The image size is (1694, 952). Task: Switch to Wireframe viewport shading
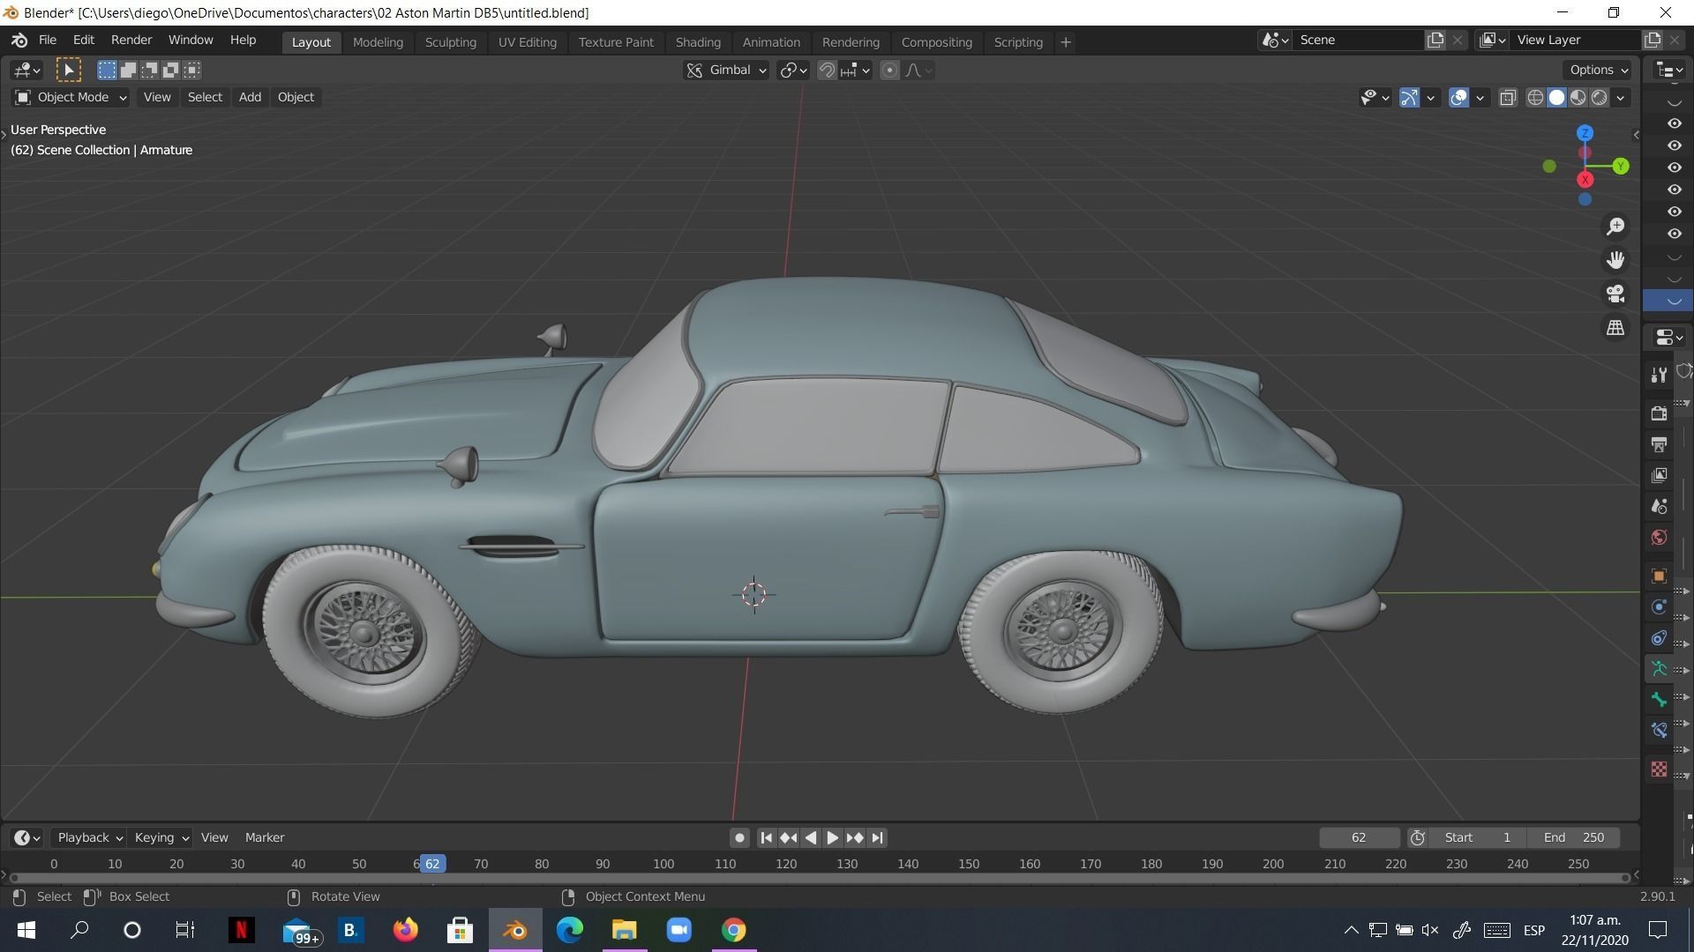[1535, 98]
